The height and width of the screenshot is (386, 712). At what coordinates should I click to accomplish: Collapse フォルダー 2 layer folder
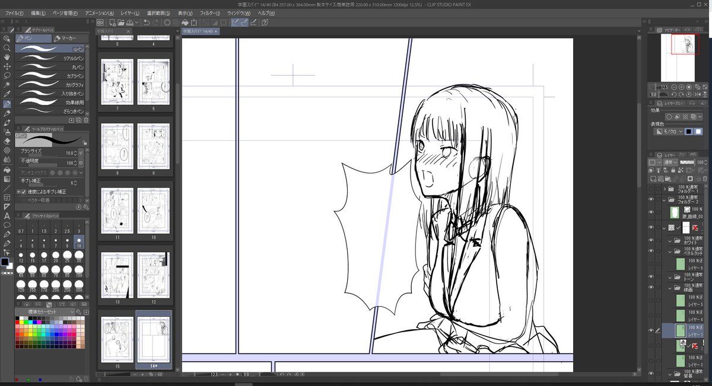tap(665, 200)
